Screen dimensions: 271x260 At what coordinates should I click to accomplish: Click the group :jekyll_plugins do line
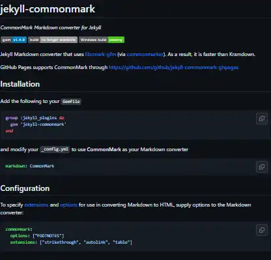click(35, 118)
